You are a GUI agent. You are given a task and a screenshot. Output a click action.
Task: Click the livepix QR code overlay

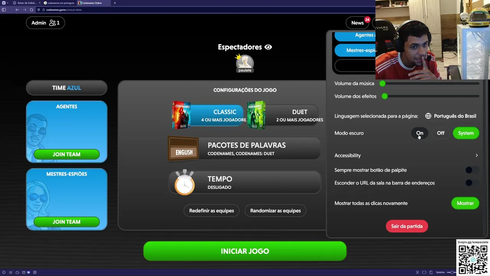click(x=473, y=259)
